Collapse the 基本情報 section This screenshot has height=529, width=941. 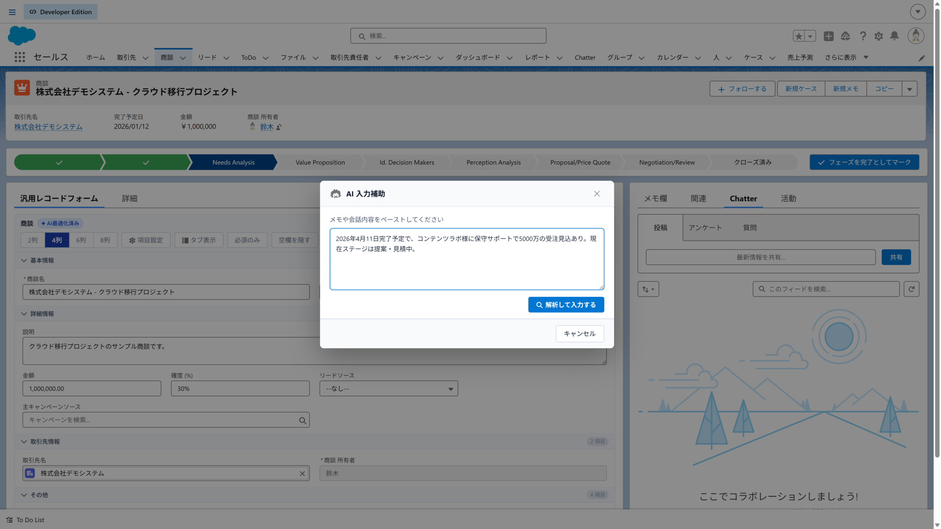click(24, 260)
